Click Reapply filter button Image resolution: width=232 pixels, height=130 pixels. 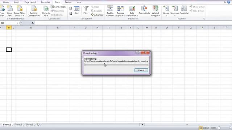click(x=96, y=11)
